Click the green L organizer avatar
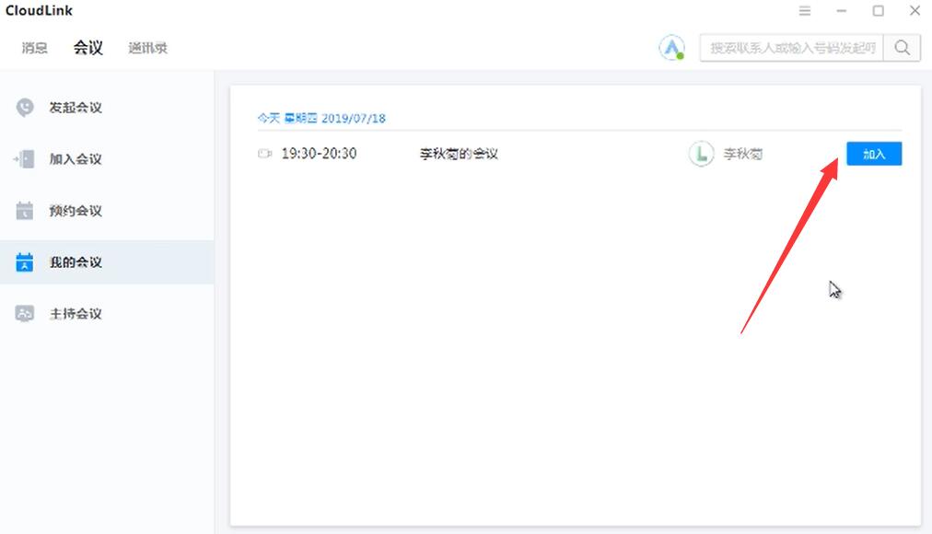 [702, 154]
